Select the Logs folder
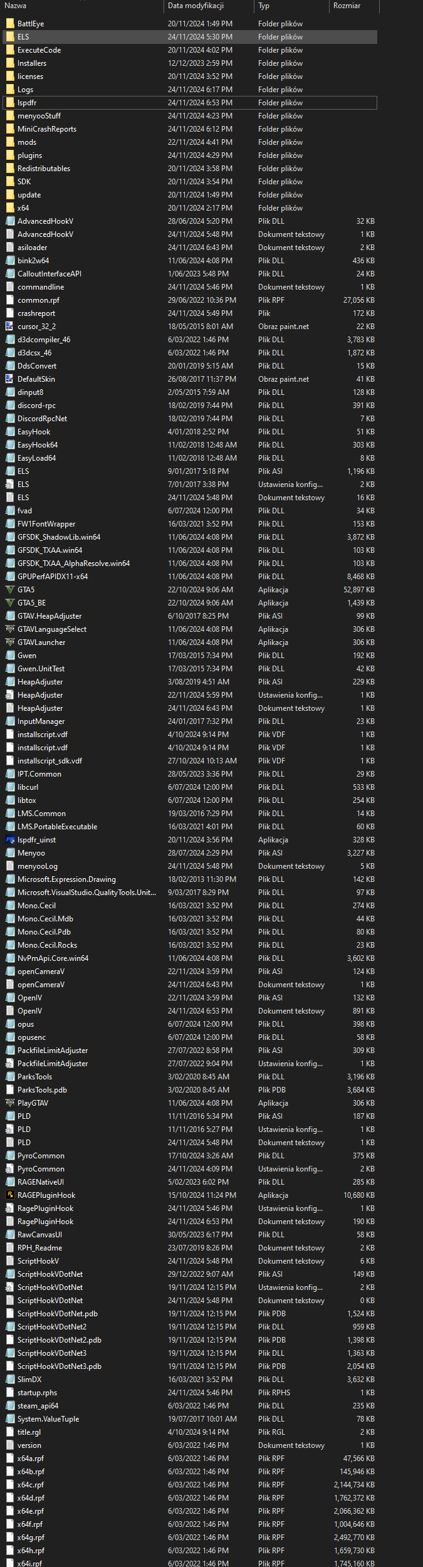The image size is (423, 1567). pyautogui.click(x=190, y=90)
